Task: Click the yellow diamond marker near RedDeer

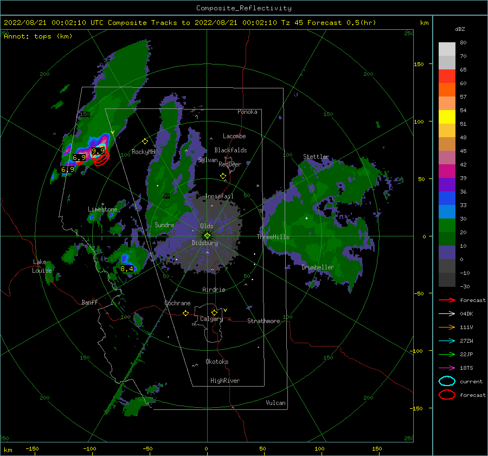Action: point(223,176)
